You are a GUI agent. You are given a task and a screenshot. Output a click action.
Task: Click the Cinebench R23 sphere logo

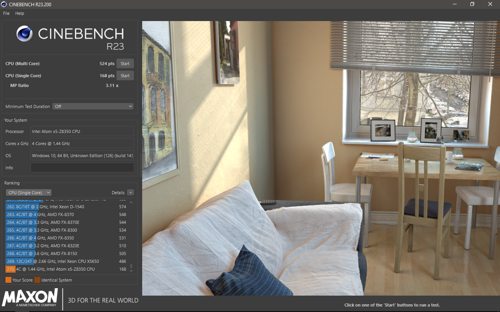[x=25, y=34]
